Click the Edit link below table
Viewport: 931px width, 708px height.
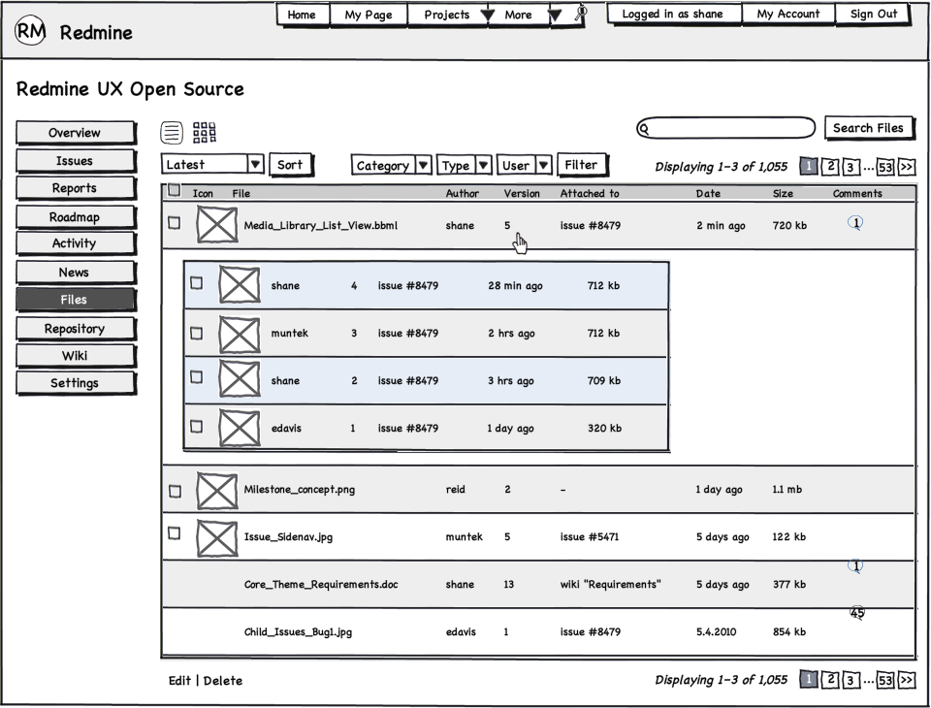tap(179, 681)
